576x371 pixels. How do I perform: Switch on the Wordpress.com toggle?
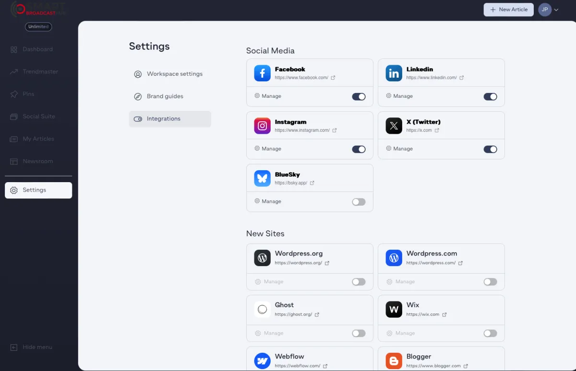pyautogui.click(x=490, y=282)
